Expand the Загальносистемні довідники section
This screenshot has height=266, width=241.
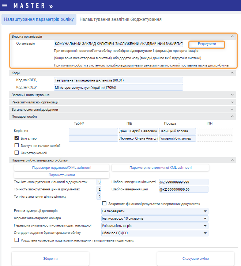pos(232,109)
